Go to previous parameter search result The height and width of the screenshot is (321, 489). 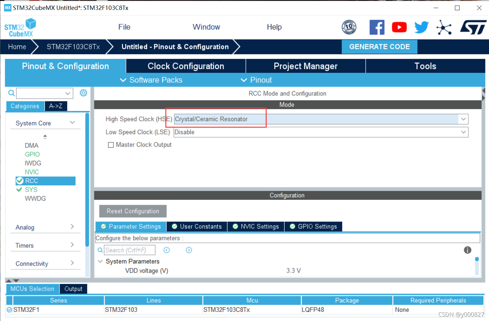167,250
